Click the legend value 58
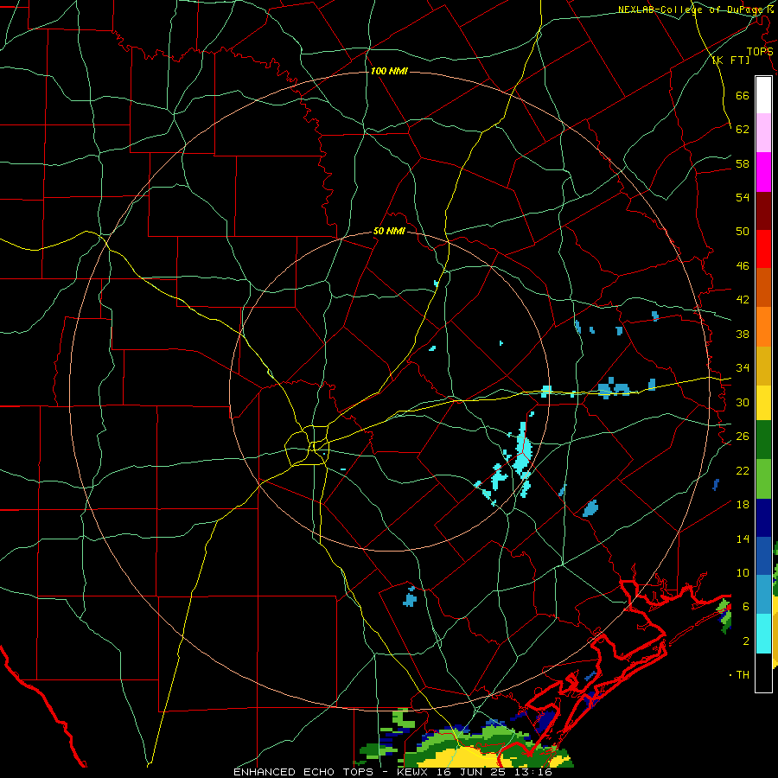 pos(743,163)
